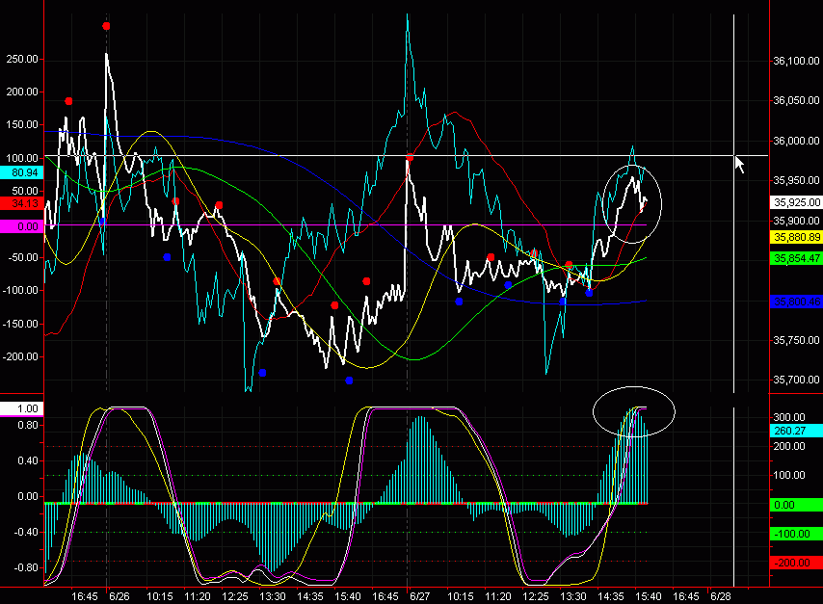Viewport: 823px width, 604px height.
Task: Select the -150.00 left axis label
Action: tap(21, 324)
